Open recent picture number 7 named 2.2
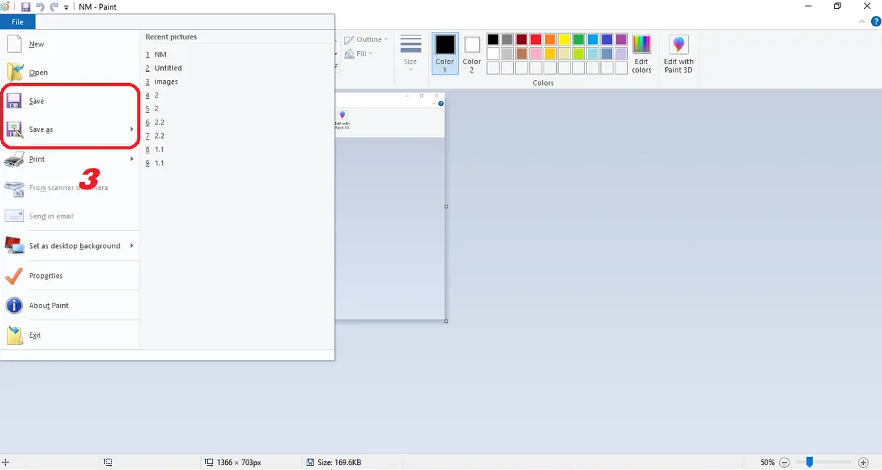The width and height of the screenshot is (882, 470). point(237,136)
